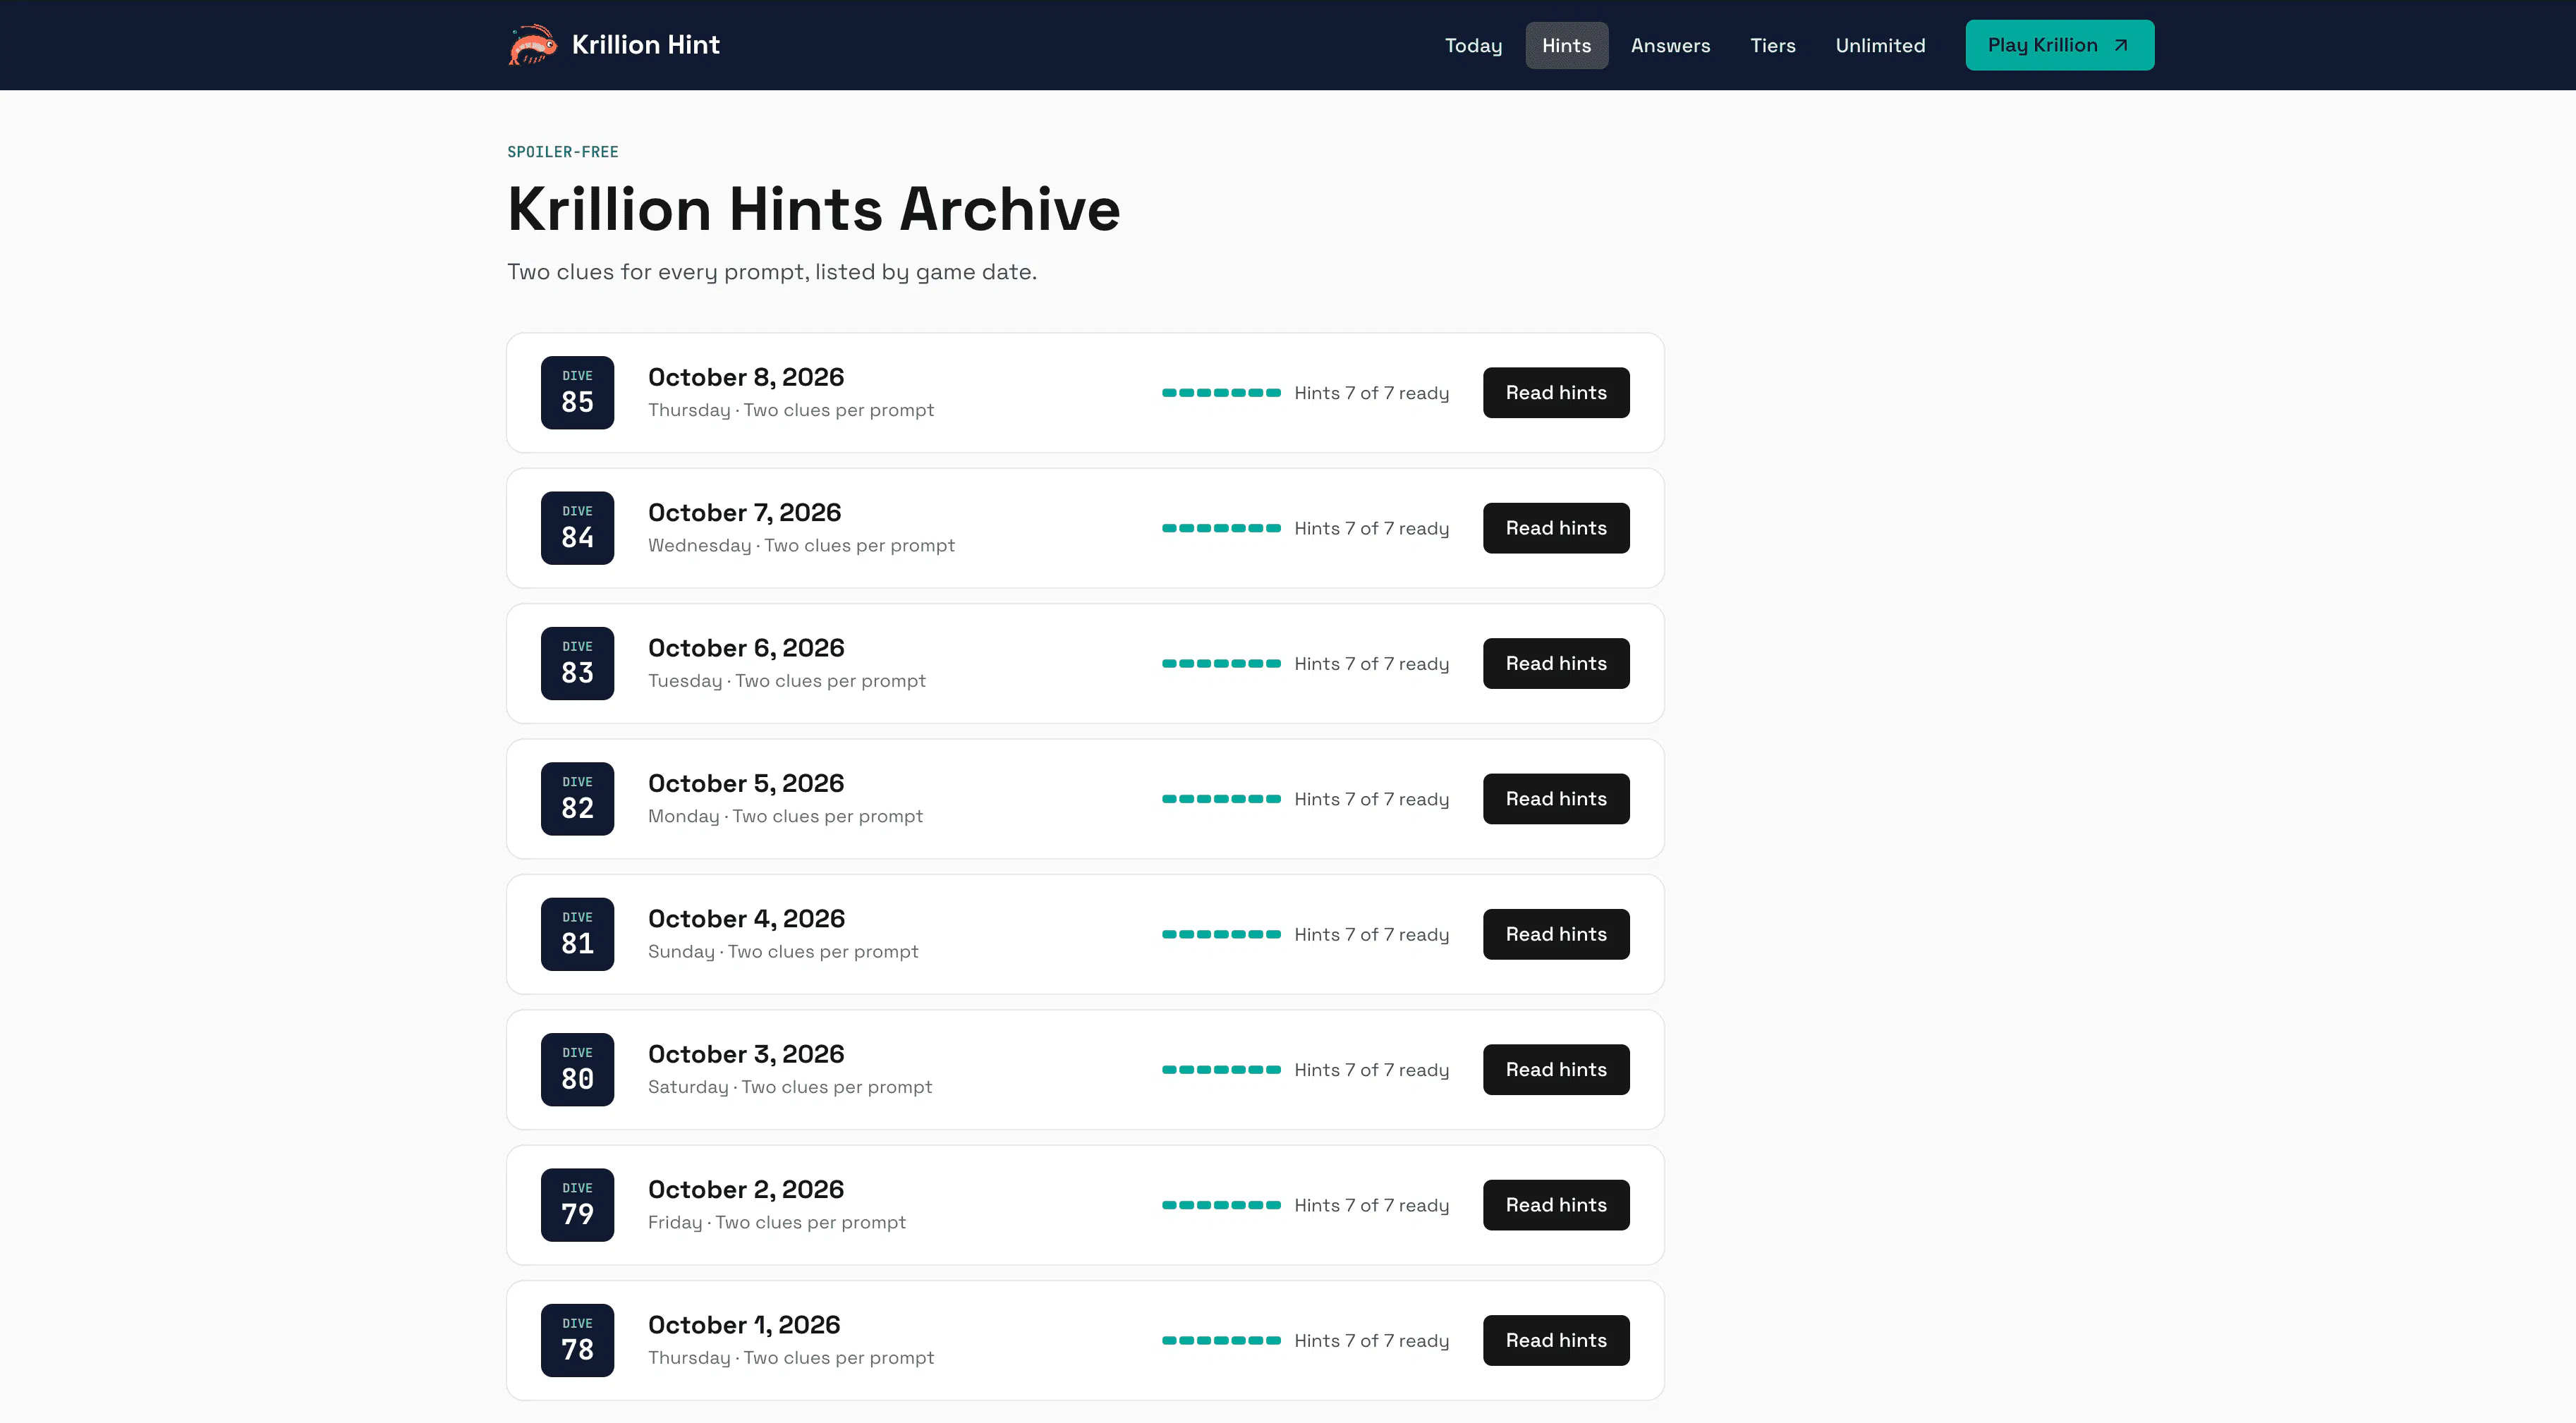Select the Hints nav tab
This screenshot has width=2576, height=1423.
click(1566, 45)
